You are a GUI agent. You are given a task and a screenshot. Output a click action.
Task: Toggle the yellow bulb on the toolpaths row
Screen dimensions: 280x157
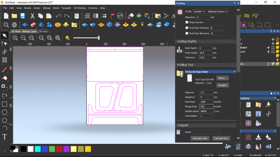pyautogui.click(x=277, y=64)
